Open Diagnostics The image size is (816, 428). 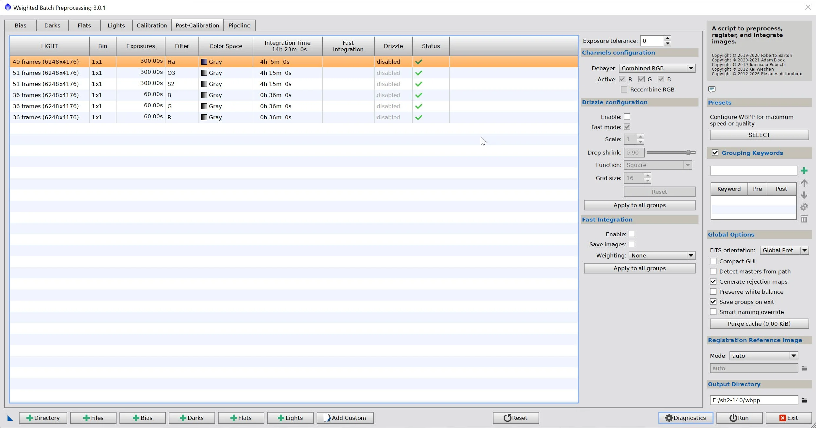click(x=686, y=418)
